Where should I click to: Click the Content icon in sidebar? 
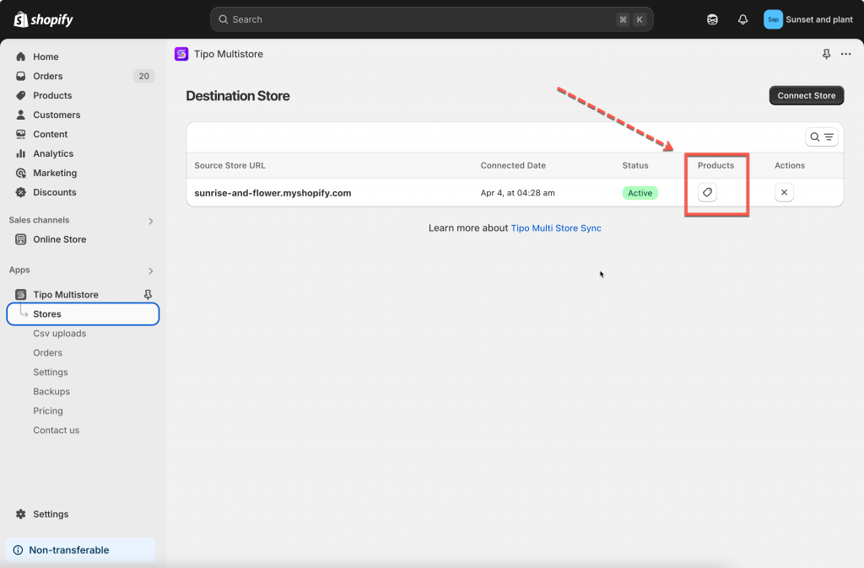point(21,134)
